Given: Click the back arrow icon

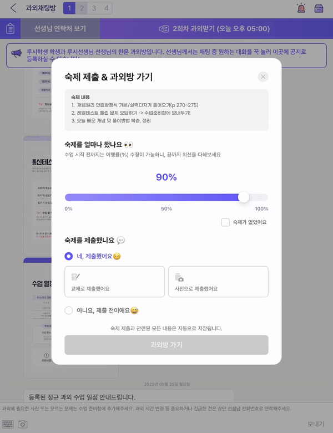Looking at the screenshot, I should (13, 8).
